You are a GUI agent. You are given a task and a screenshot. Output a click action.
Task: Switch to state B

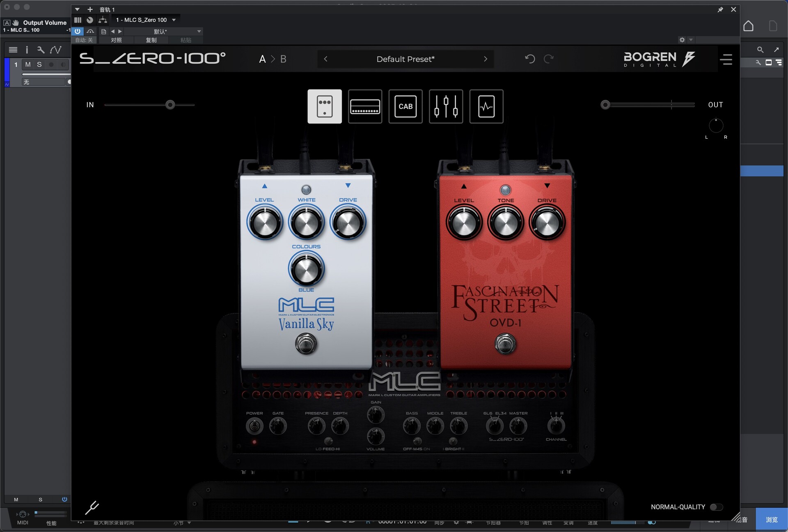pyautogui.click(x=283, y=59)
